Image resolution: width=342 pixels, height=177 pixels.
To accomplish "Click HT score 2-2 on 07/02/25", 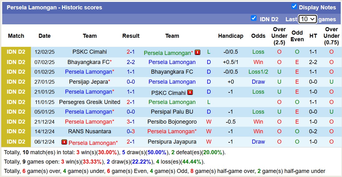I will tap(313, 62).
